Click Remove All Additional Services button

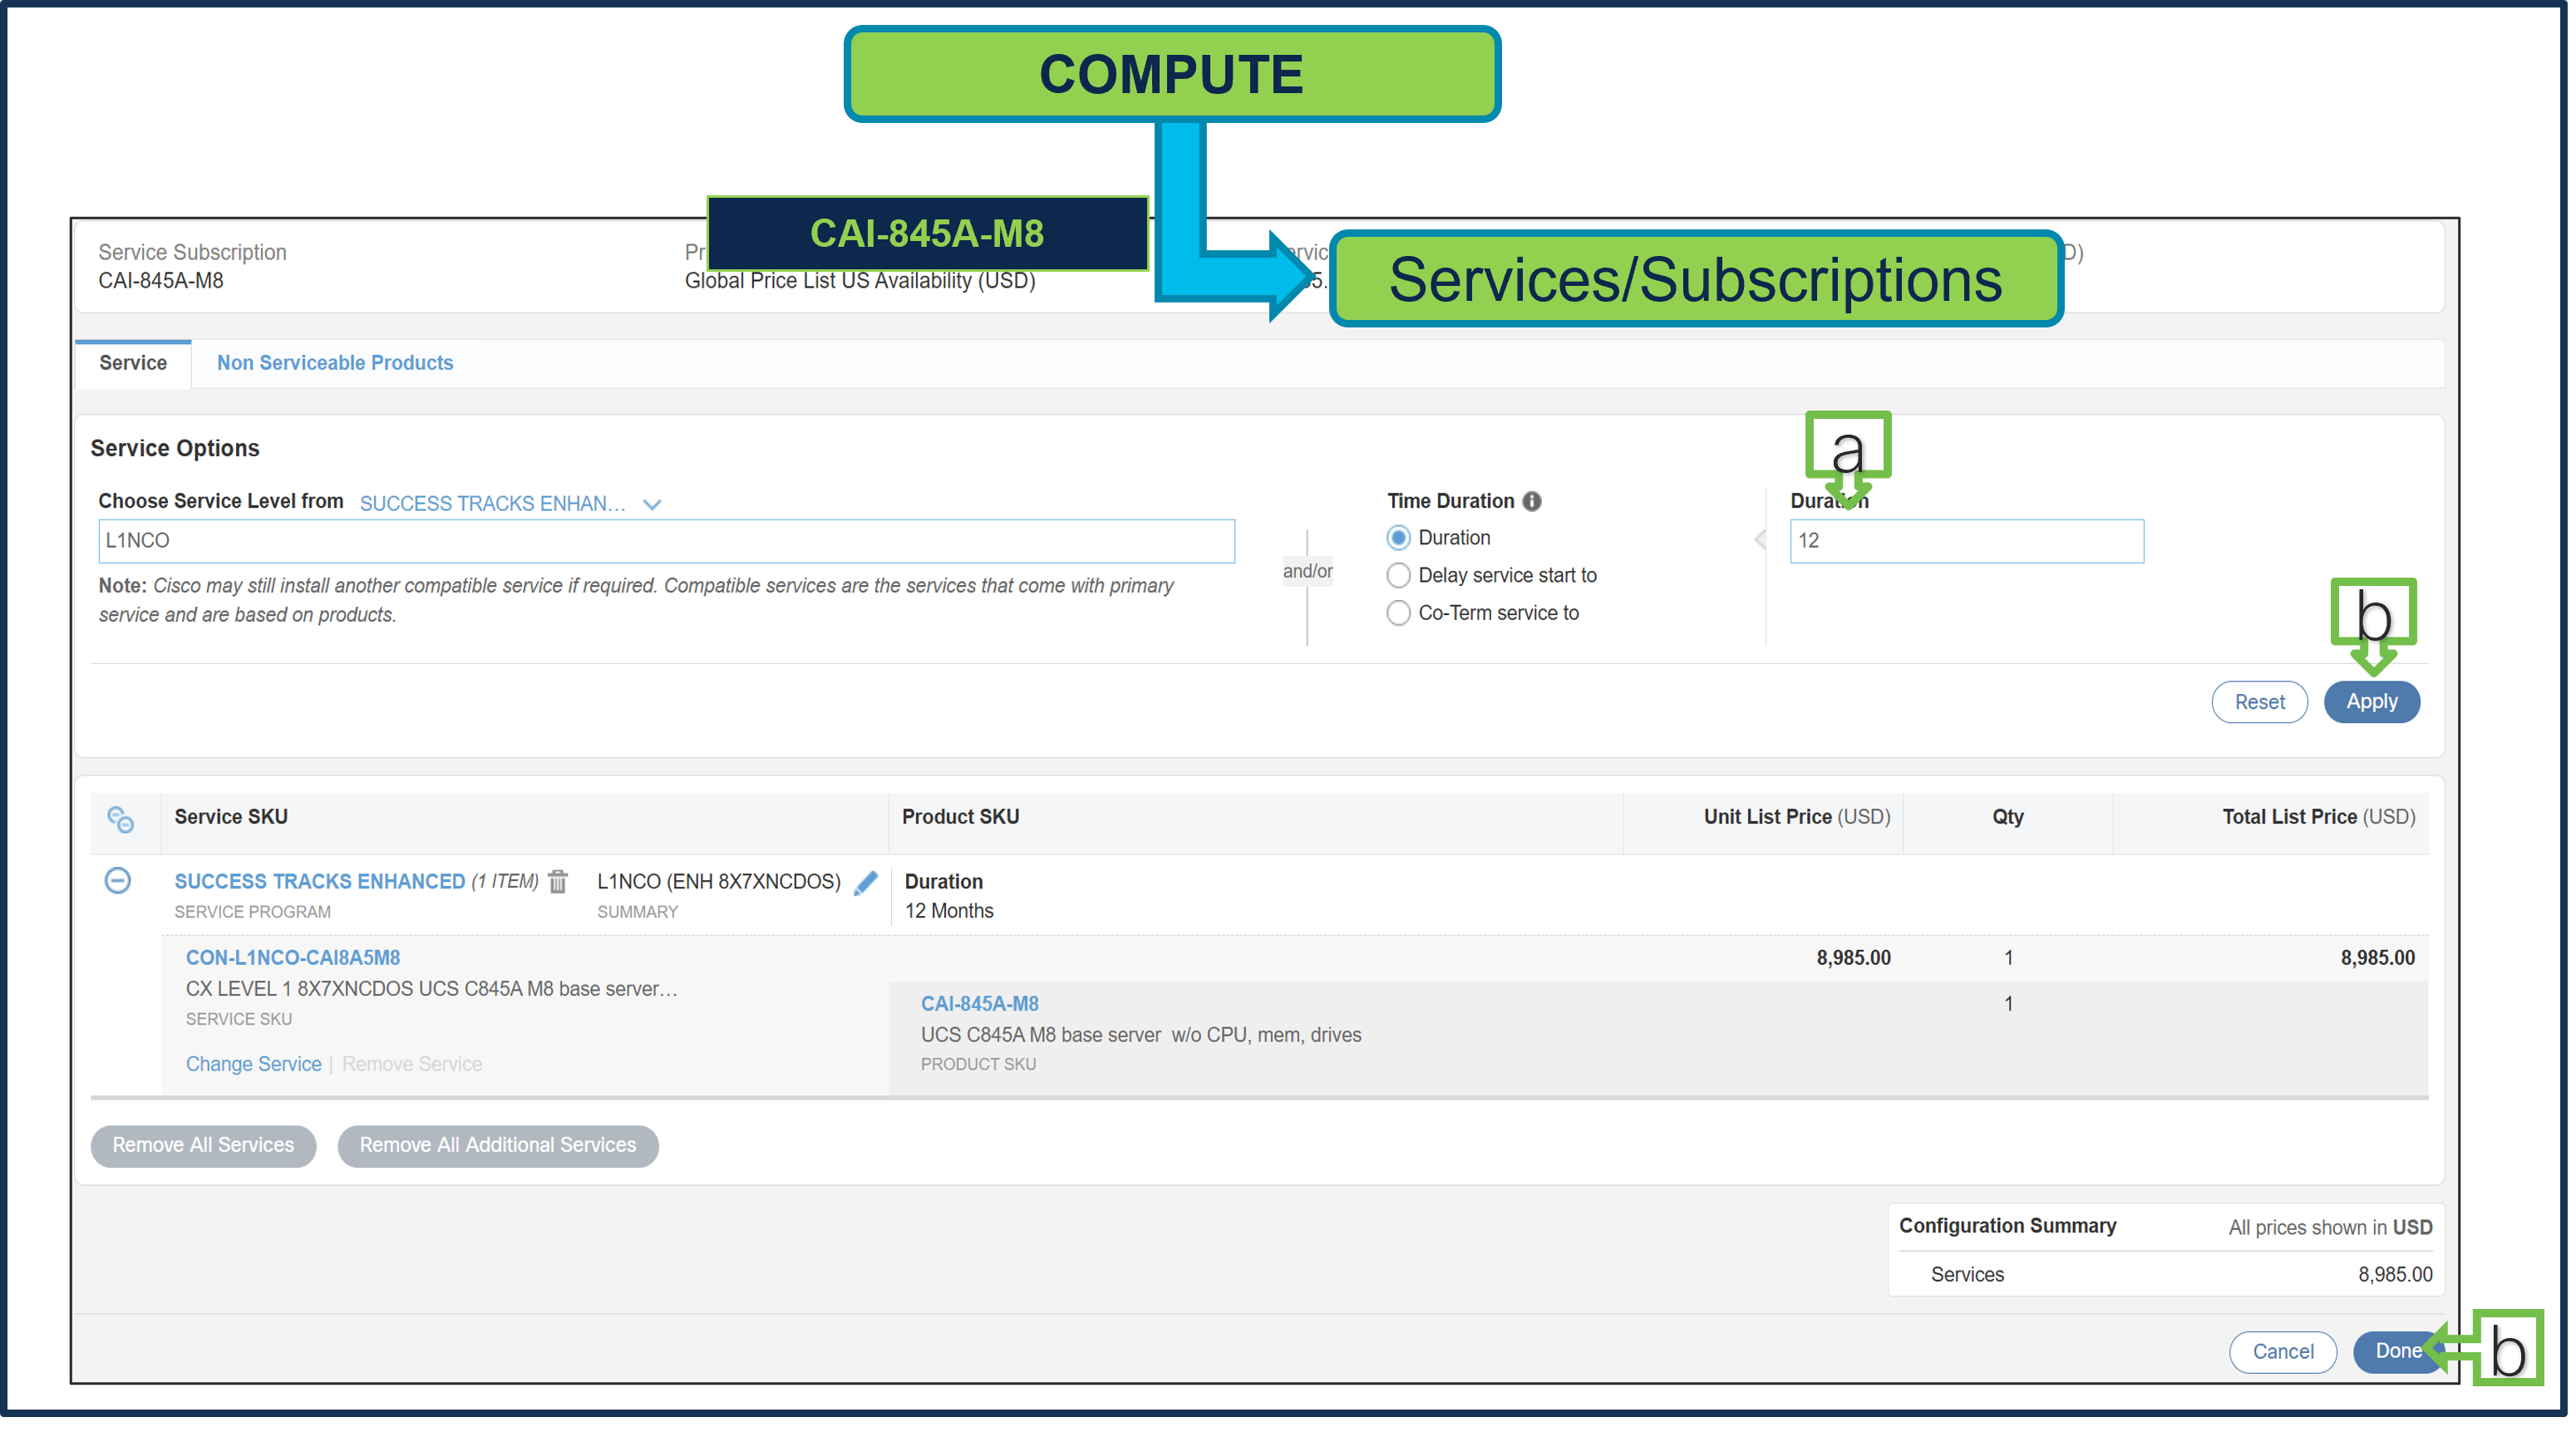[x=497, y=1145]
